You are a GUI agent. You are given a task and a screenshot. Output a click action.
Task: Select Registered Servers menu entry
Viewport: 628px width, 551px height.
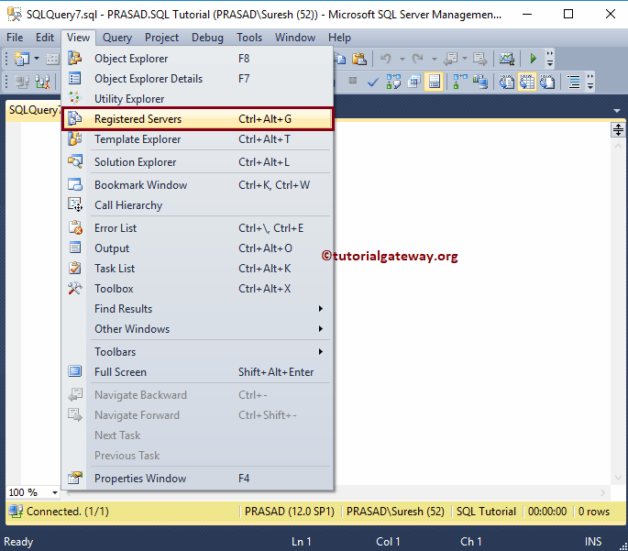click(x=198, y=118)
